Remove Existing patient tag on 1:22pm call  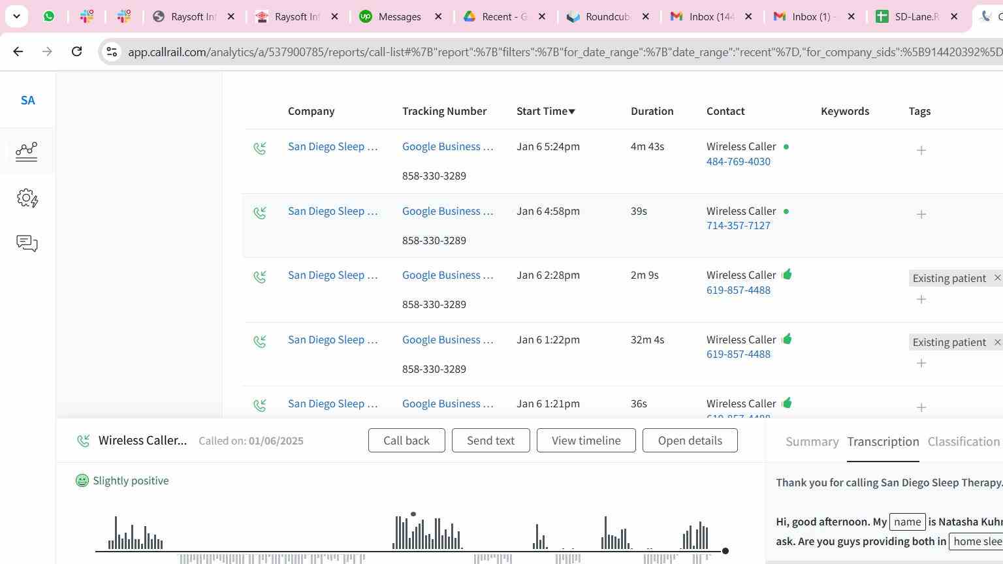(997, 342)
